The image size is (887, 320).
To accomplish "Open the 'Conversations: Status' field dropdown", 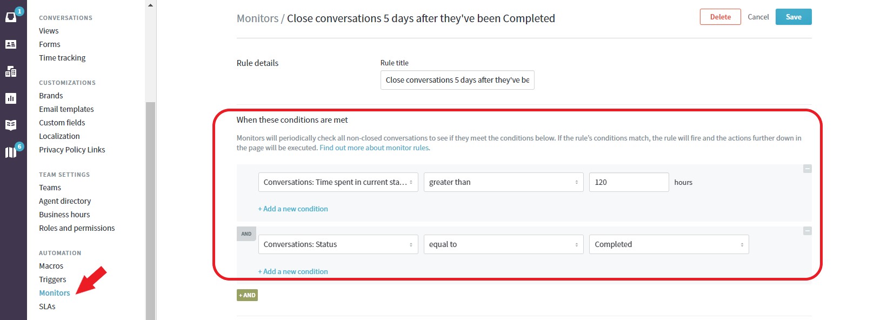I will tap(338, 244).
